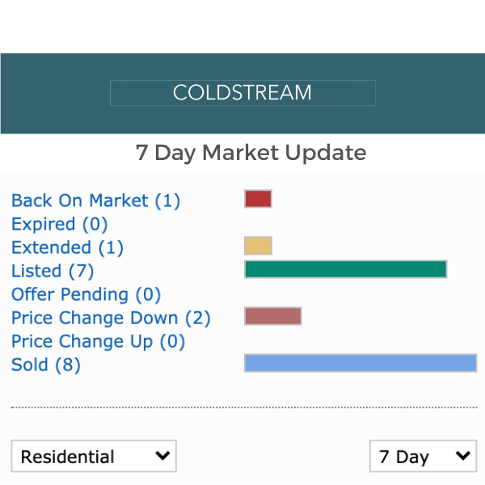Open the Sold (8) listings link

(x=46, y=365)
